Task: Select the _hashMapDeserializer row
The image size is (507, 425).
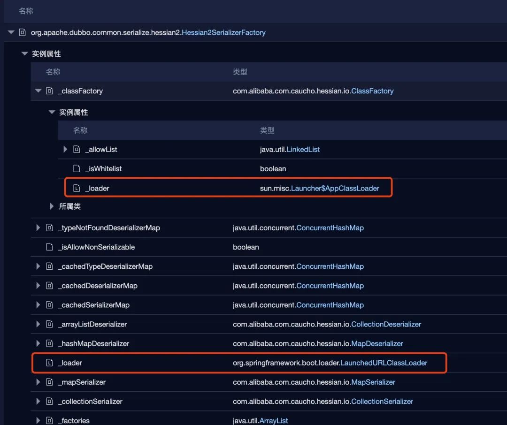Action: tap(269, 343)
